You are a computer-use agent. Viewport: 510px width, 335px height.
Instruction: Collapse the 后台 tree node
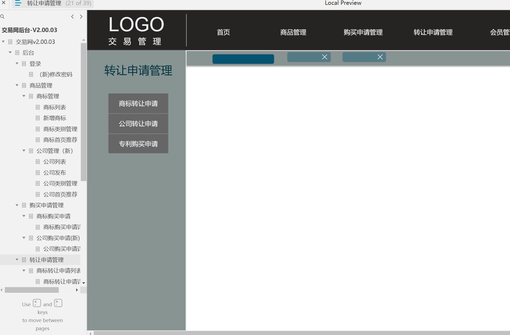tap(10, 52)
